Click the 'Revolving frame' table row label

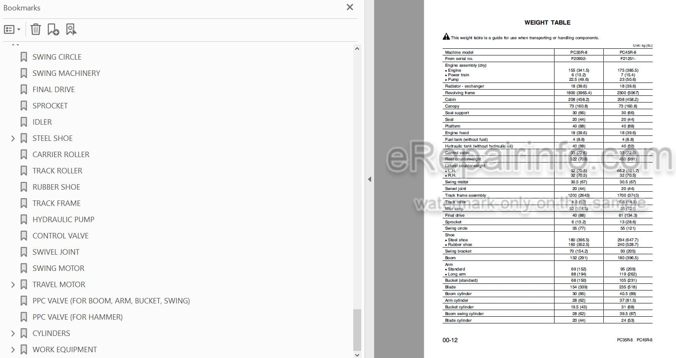coord(460,93)
